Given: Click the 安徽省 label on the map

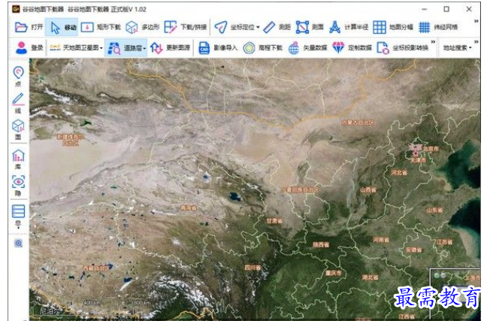Looking at the screenshot, I should coord(413,250).
